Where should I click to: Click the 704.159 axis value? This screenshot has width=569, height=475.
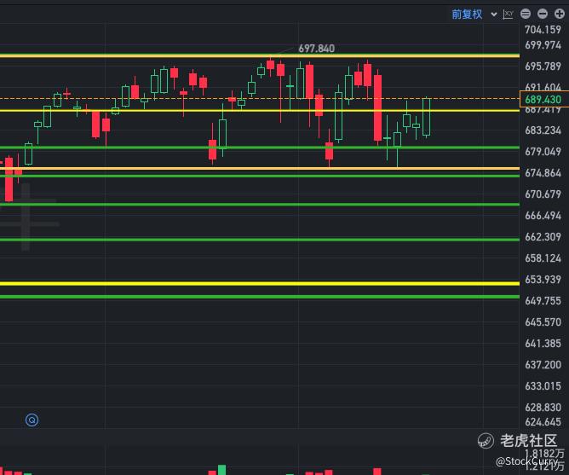[543, 30]
